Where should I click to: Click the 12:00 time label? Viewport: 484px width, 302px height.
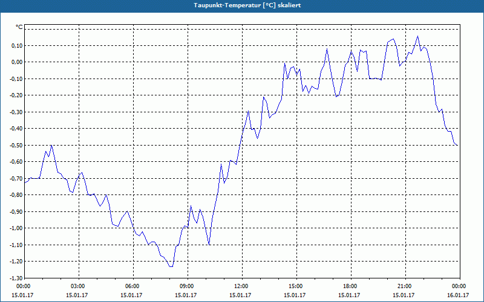point(241,286)
